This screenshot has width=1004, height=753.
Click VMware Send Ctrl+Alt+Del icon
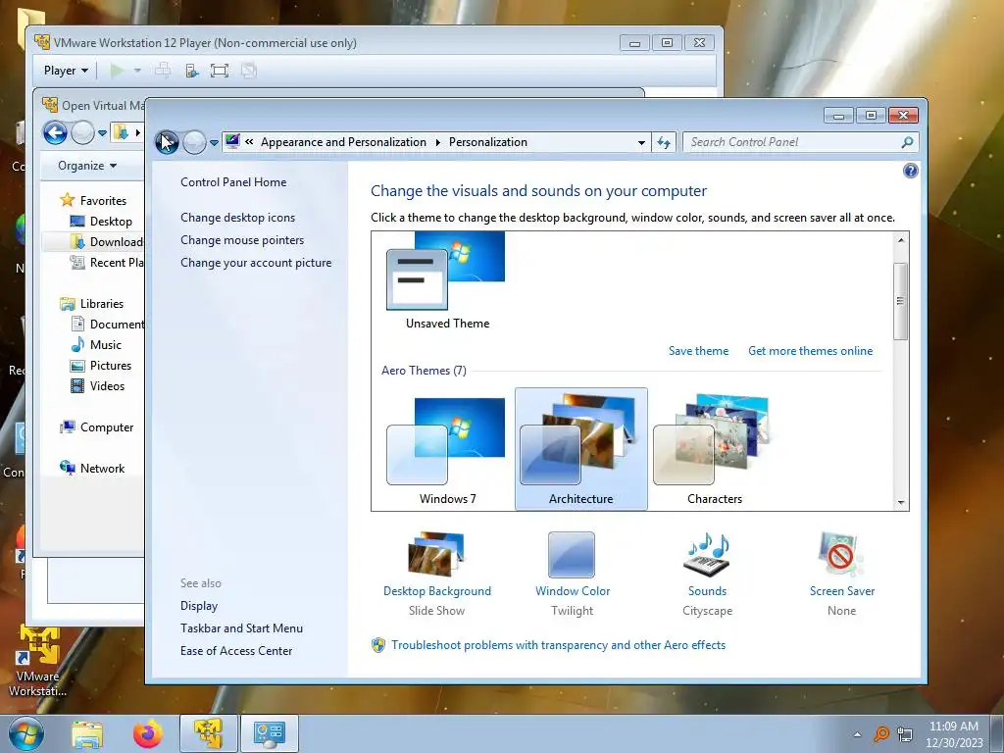(x=163, y=71)
